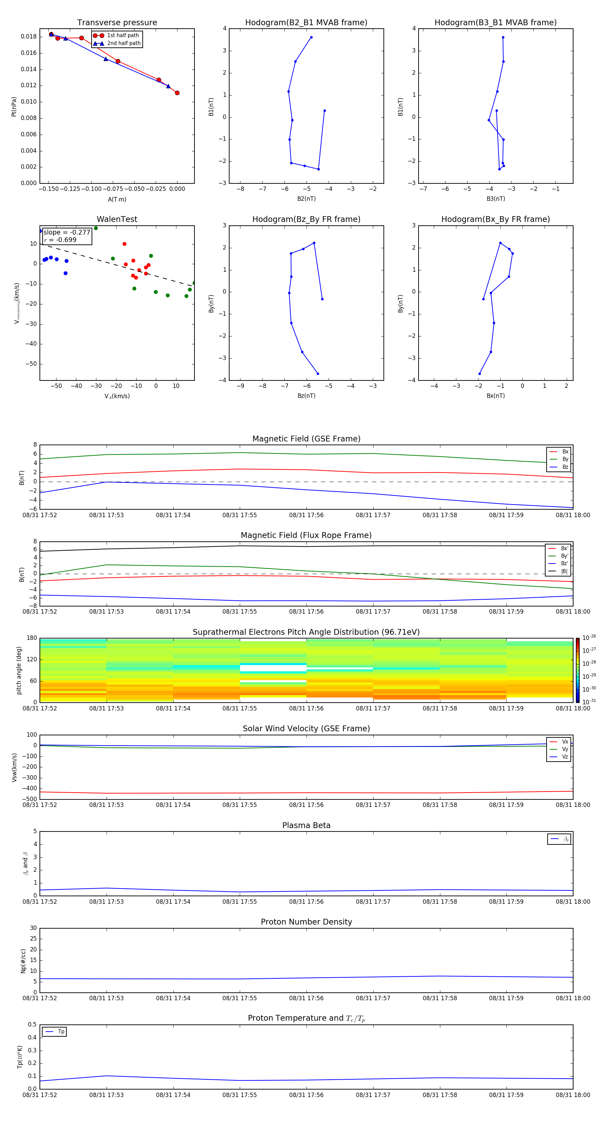Click the 'Bz(nT)' x-axis label
613x1125 pixels.
click(306, 396)
